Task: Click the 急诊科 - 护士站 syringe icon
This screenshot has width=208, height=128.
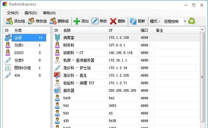Action: [x=57, y=68]
